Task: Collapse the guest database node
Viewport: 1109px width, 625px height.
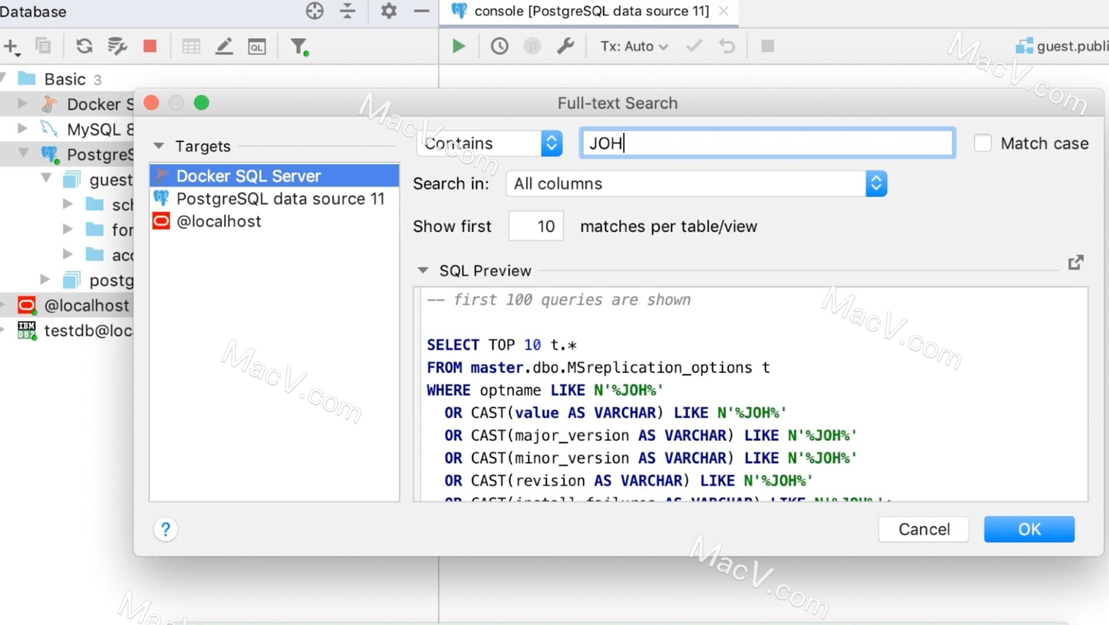Action: coord(46,178)
